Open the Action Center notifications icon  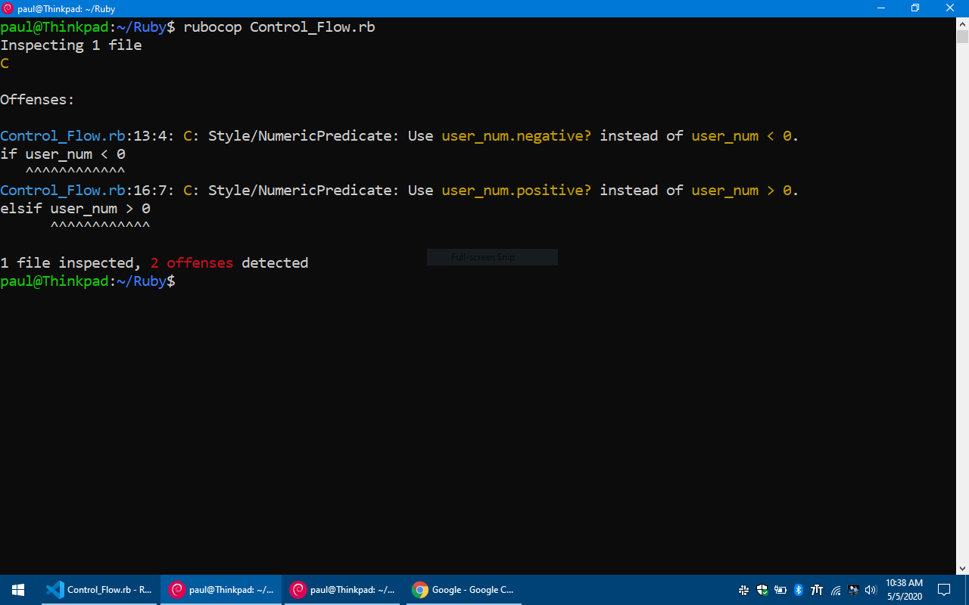pyautogui.click(x=944, y=590)
